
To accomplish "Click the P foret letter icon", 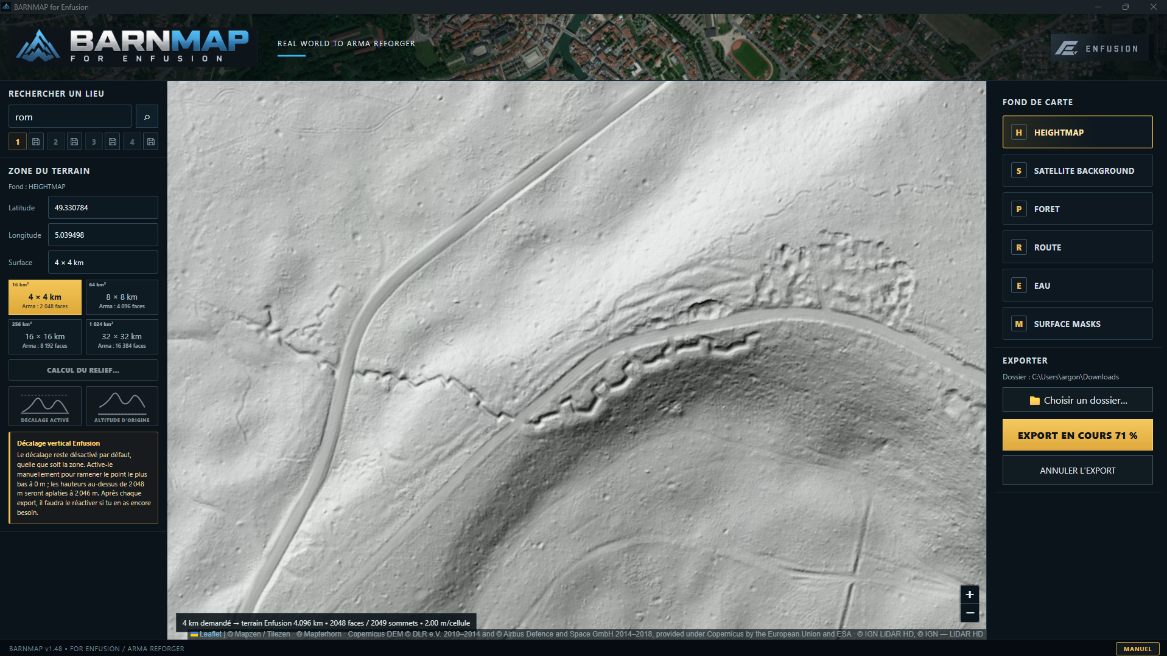I will click(1018, 209).
